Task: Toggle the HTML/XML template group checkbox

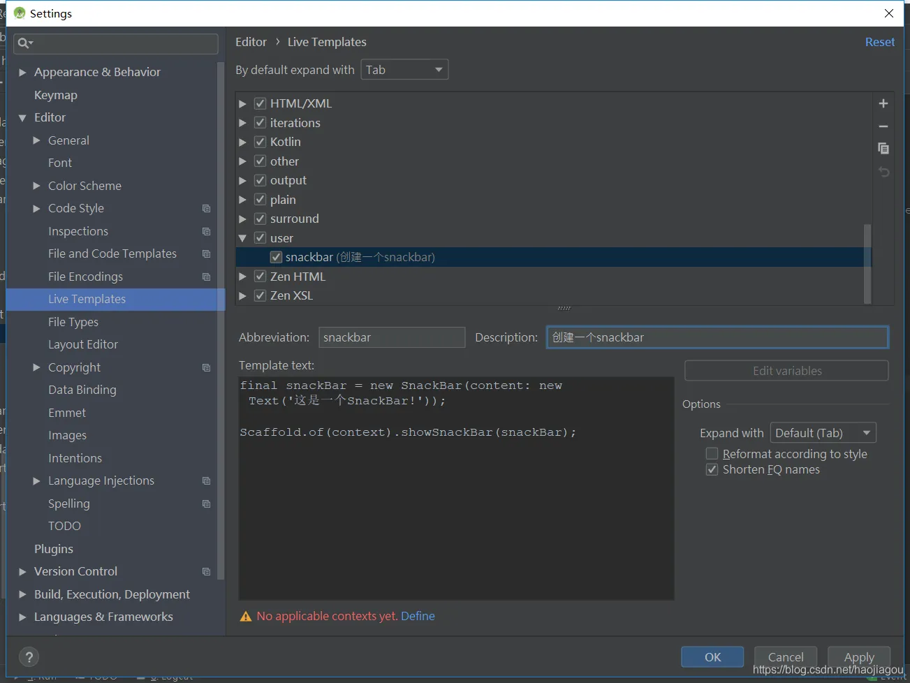Action: tap(260, 103)
